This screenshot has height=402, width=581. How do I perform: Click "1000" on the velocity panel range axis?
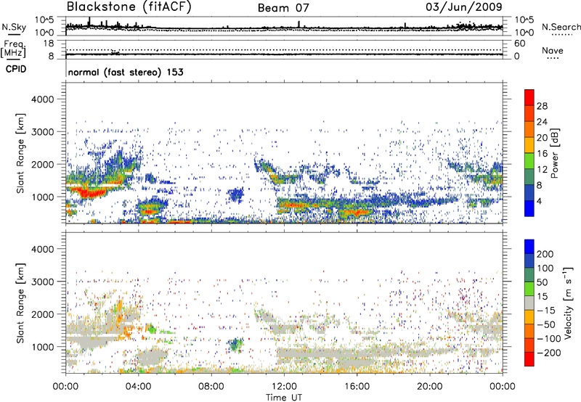click(x=43, y=347)
